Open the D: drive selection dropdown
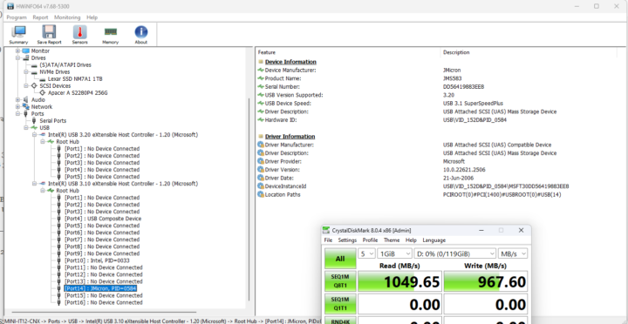The width and height of the screenshot is (628, 324). pyautogui.click(x=455, y=253)
